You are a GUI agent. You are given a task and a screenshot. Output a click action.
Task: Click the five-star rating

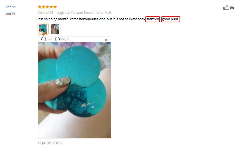click(x=47, y=7)
